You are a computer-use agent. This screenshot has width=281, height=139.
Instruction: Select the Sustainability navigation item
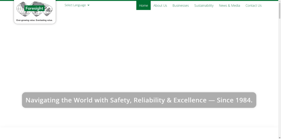pyautogui.click(x=204, y=5)
